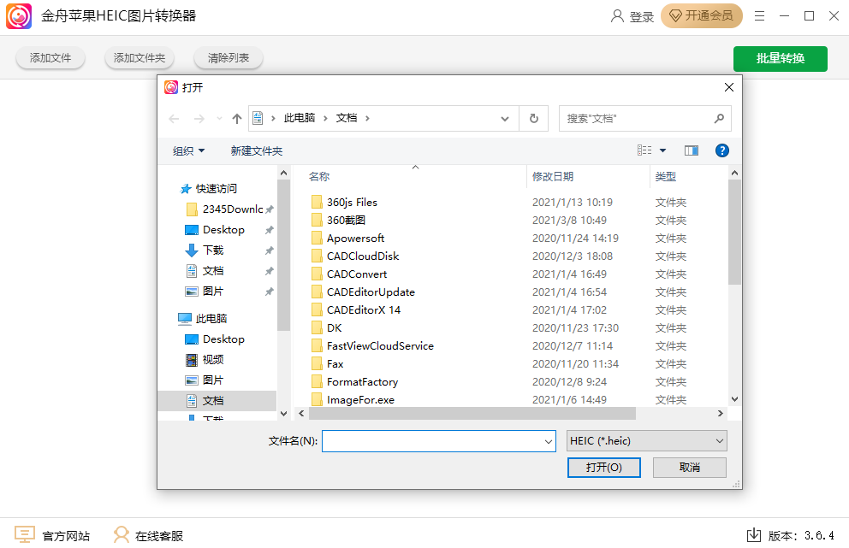Open the 组织 menu
The height and width of the screenshot is (548, 849).
[x=188, y=151]
